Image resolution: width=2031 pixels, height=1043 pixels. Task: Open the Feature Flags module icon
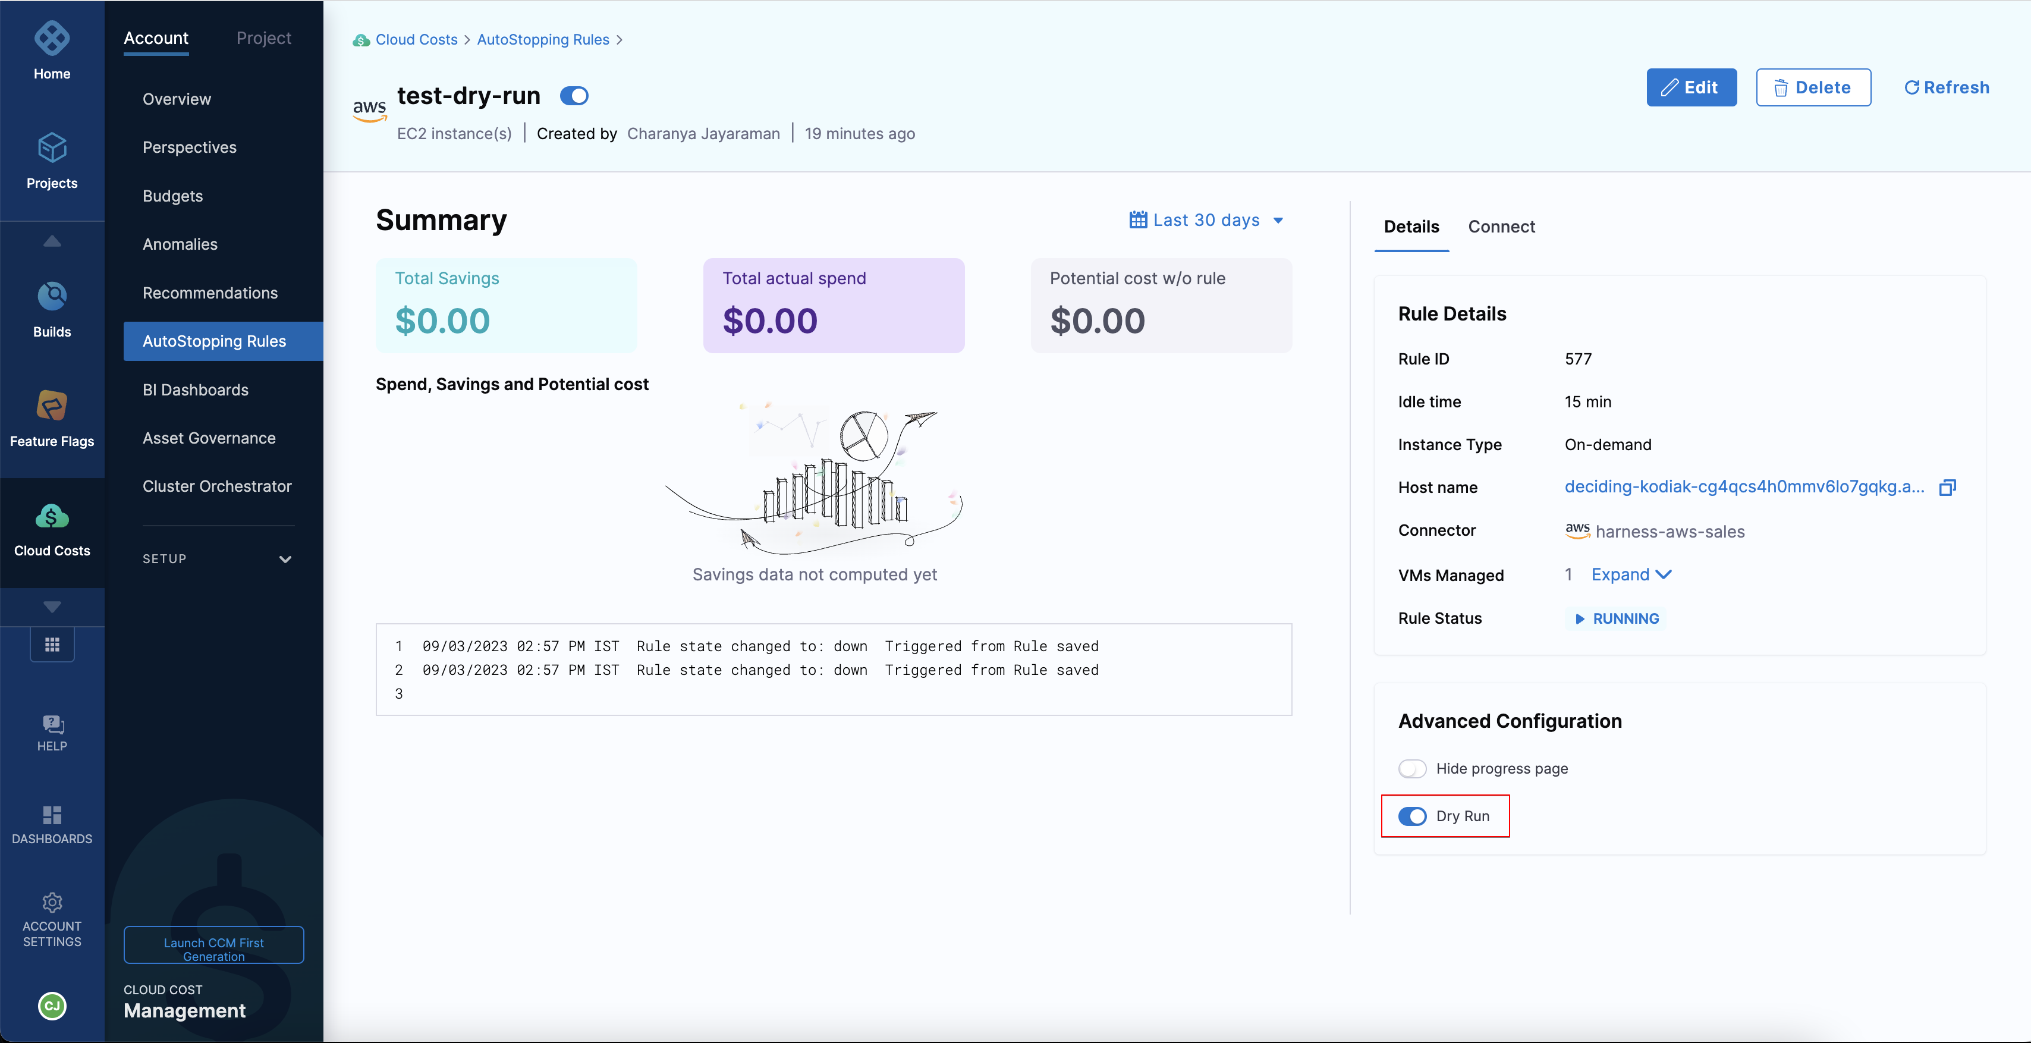pyautogui.click(x=52, y=406)
